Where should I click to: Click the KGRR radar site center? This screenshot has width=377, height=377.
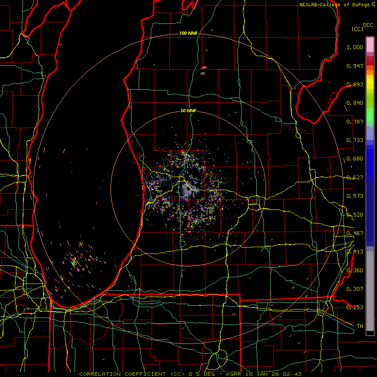pyautogui.click(x=188, y=189)
